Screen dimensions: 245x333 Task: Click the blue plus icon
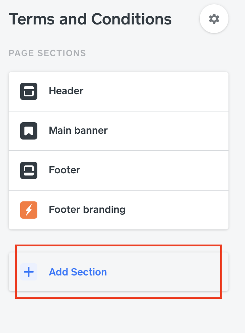click(x=29, y=272)
